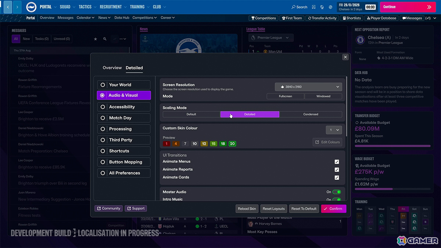Click the headset icon in top bar
The width and height of the screenshot is (441, 248).
[x=322, y=7]
